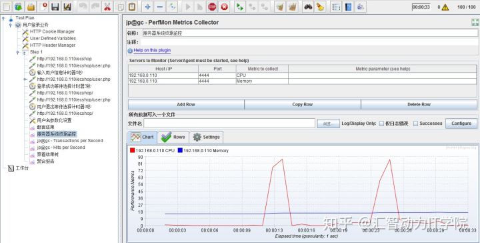This screenshot has height=243, width=480.
Task: Select 察看结果树 listener in tree
Action: click(x=48, y=154)
